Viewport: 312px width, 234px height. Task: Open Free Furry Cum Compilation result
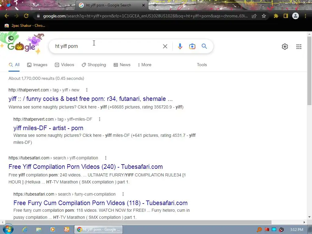coord(101,203)
